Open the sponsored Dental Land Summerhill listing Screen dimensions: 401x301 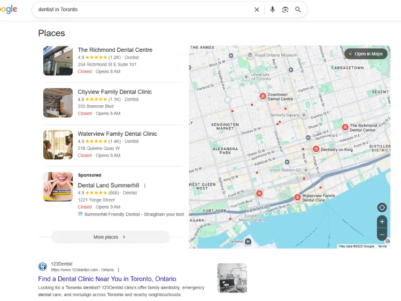[x=109, y=186]
